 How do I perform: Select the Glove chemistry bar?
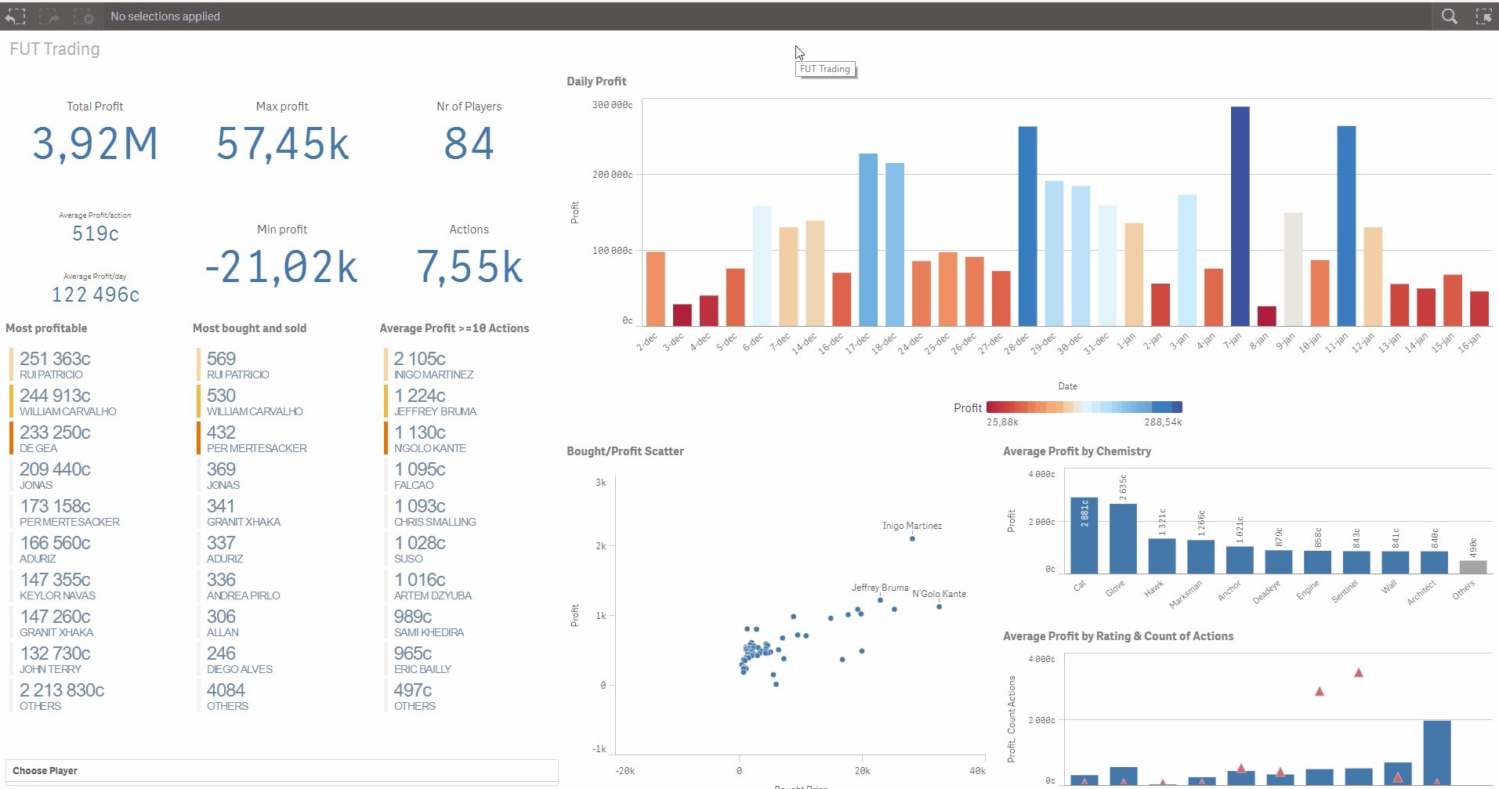pos(1123,538)
